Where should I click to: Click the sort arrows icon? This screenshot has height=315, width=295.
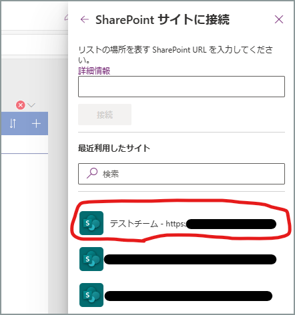point(13,123)
